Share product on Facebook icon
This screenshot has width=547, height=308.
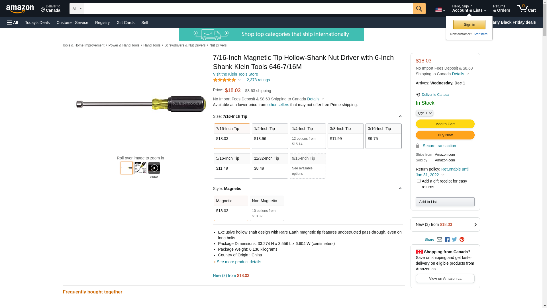click(x=447, y=240)
